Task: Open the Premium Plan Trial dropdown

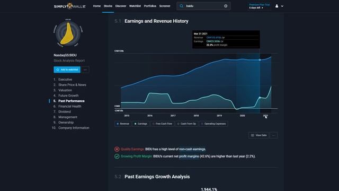Action: [x=259, y=6]
